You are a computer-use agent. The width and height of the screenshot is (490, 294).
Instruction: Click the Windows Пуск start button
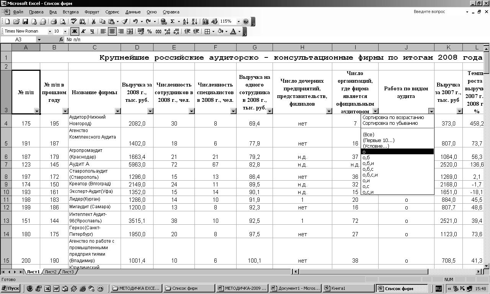tap(11, 288)
